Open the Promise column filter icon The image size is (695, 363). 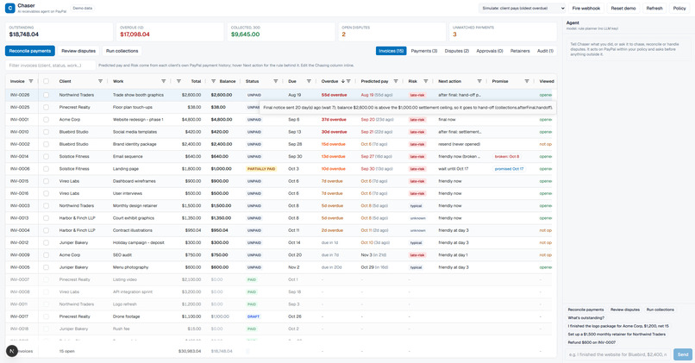[x=527, y=81]
